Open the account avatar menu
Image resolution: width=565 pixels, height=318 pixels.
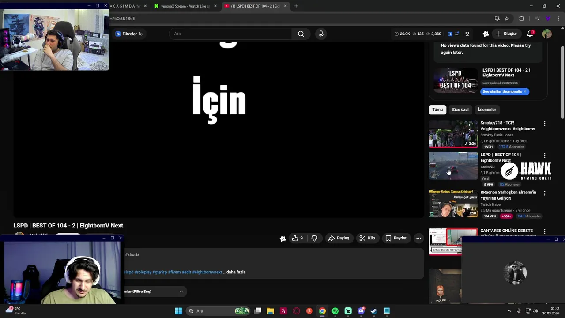pos(547,34)
